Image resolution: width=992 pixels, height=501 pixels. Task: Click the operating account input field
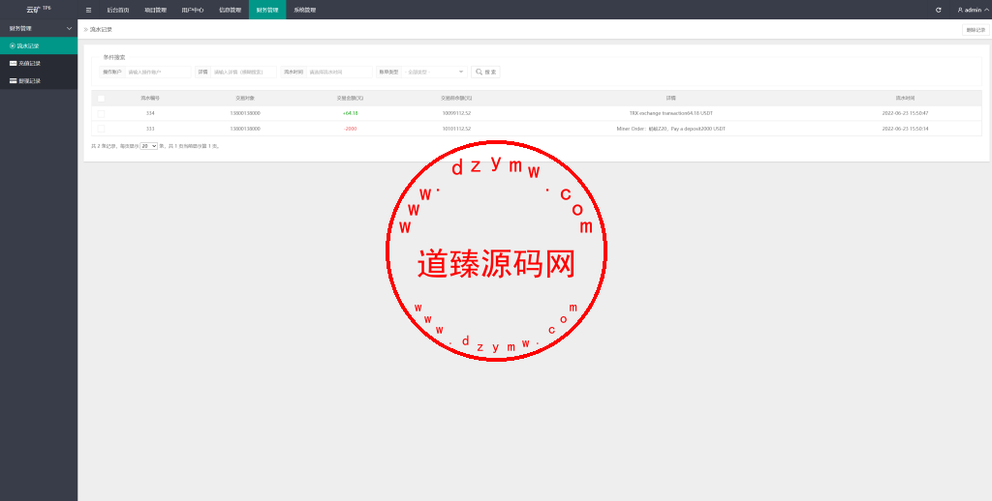pos(158,72)
